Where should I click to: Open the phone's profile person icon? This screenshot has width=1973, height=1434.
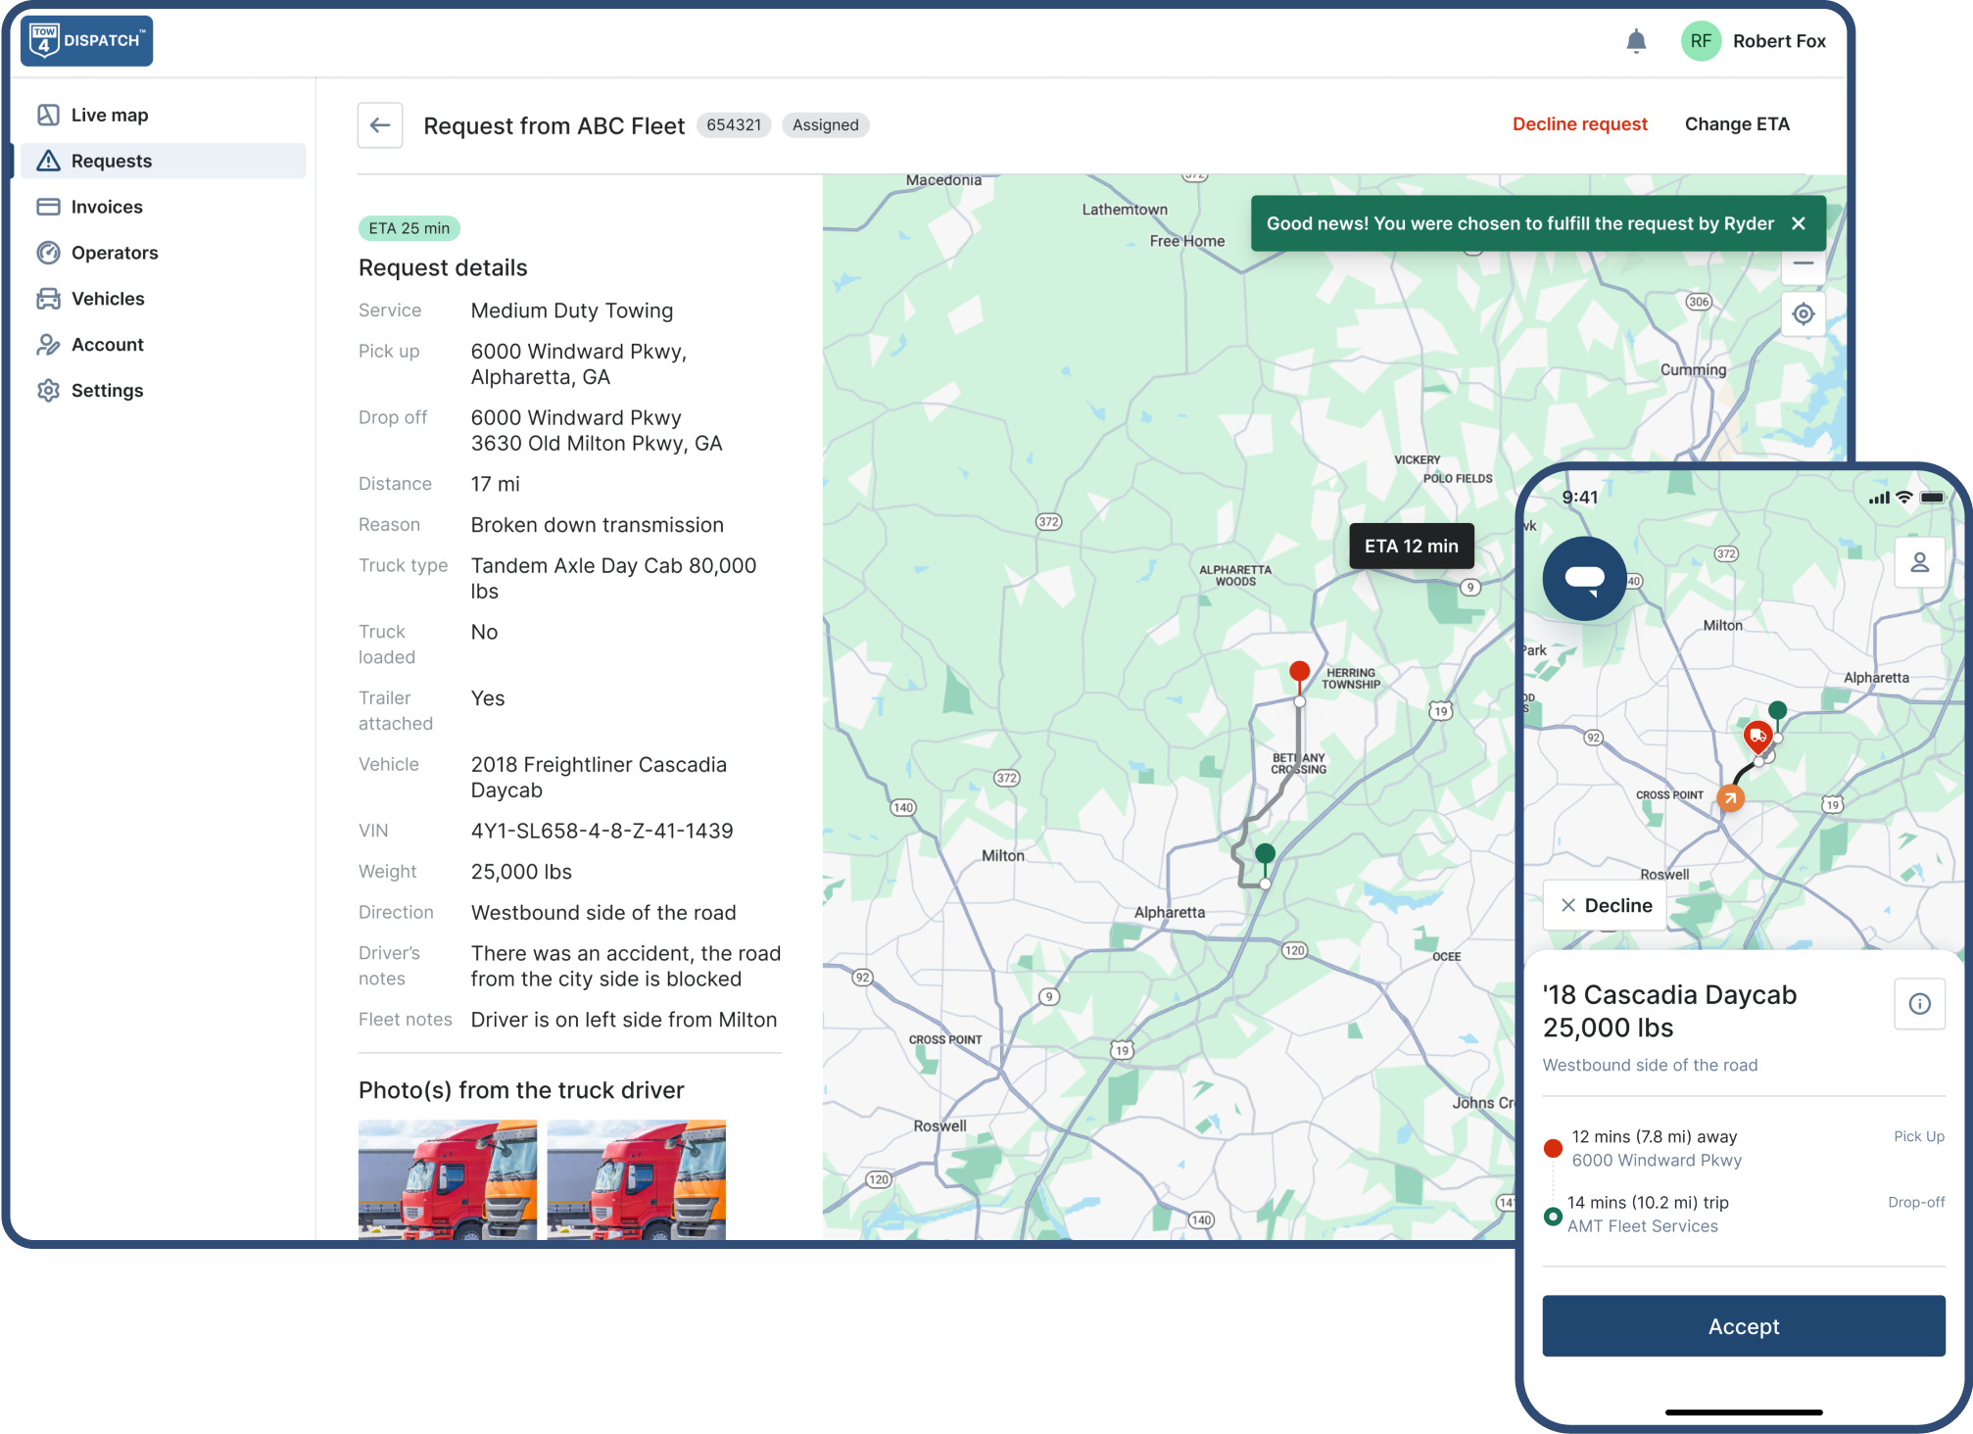(1919, 562)
